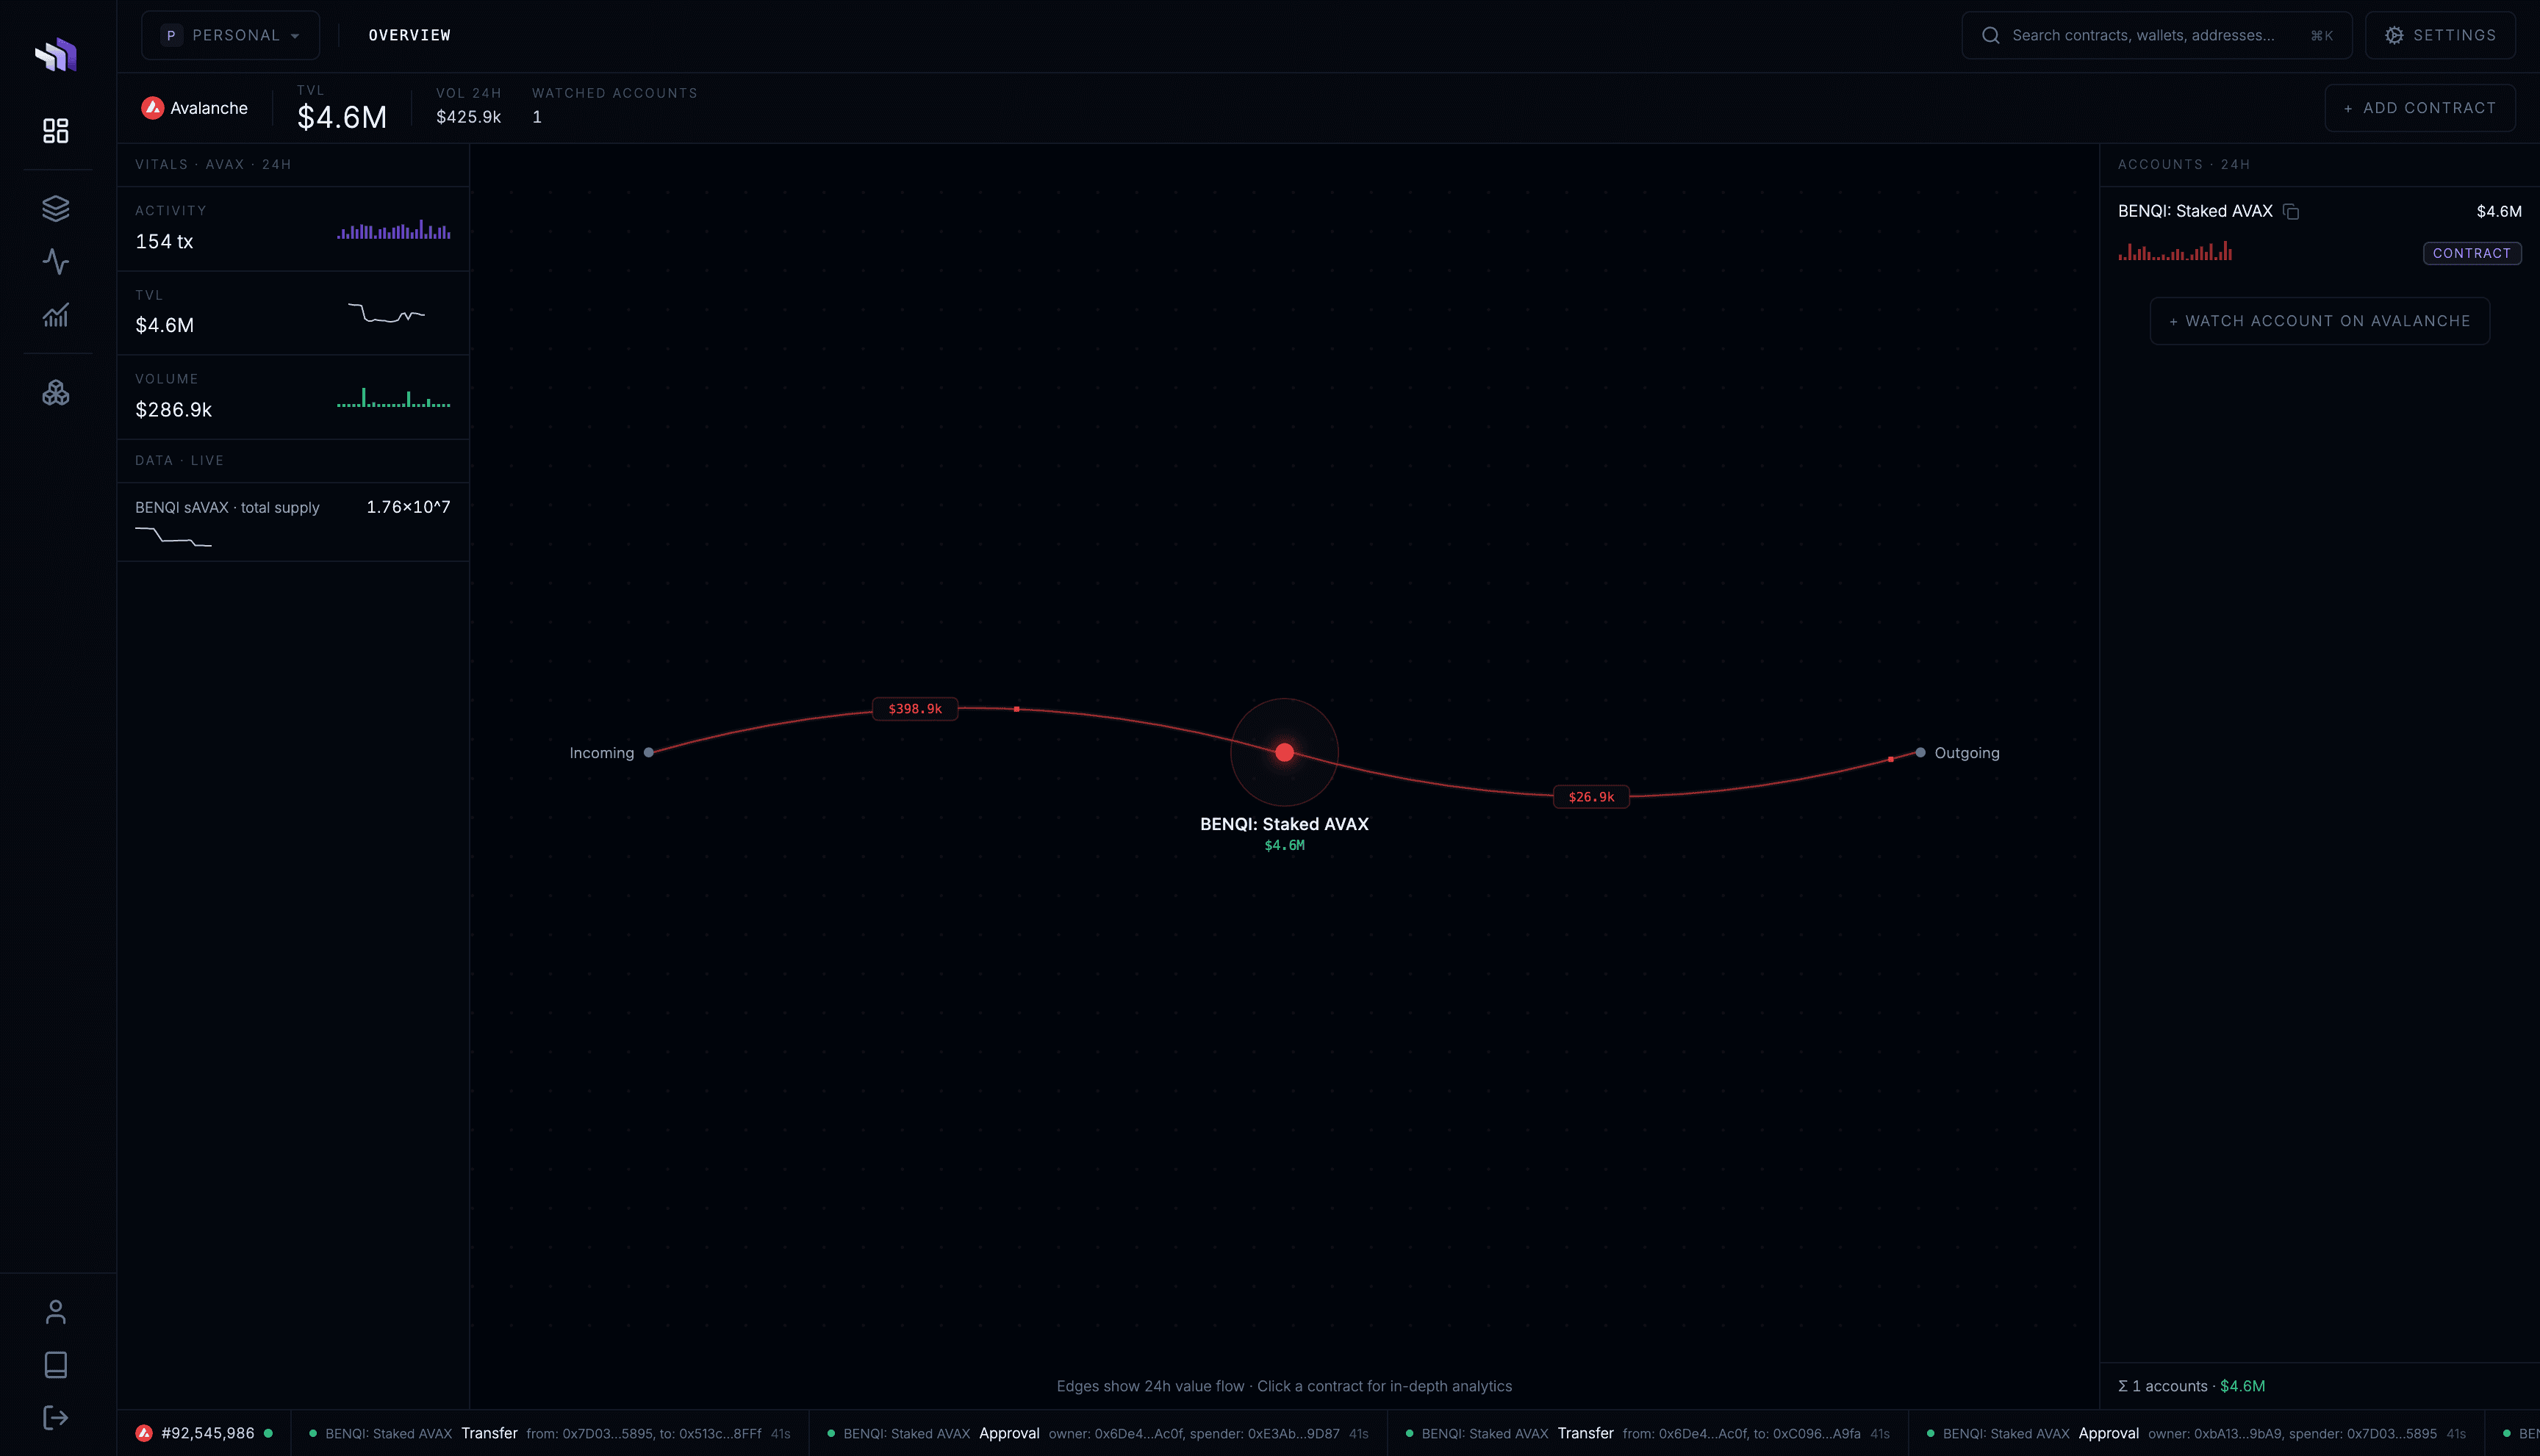The image size is (2540, 1456).
Task: Click Transfer event from 0x7D03...5895
Action: [x=549, y=1433]
